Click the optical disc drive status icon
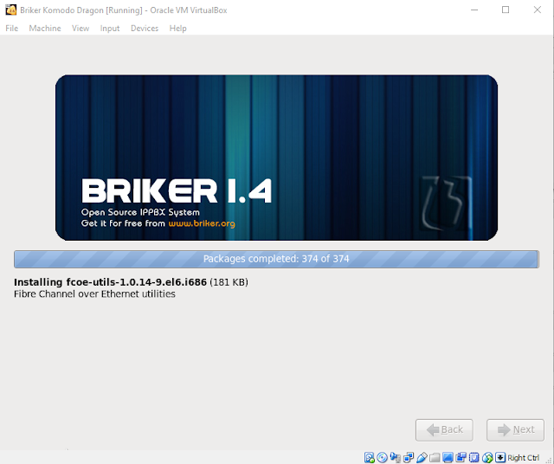554x464 pixels. coord(382,458)
